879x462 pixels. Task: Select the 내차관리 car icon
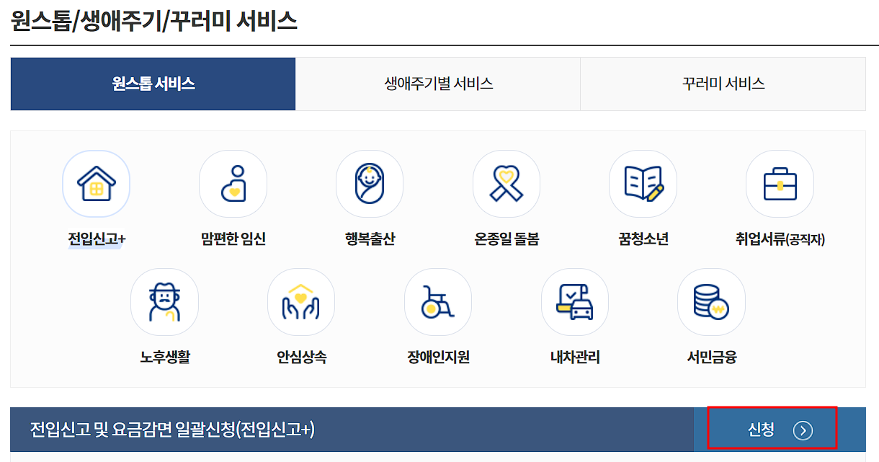574,301
